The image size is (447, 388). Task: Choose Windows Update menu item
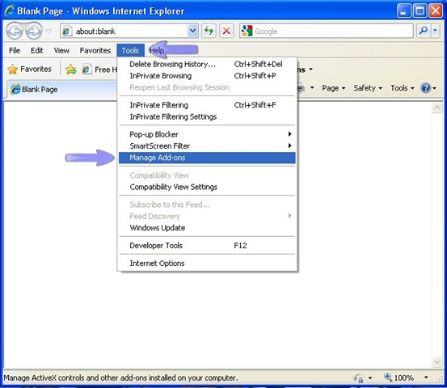[x=207, y=228]
